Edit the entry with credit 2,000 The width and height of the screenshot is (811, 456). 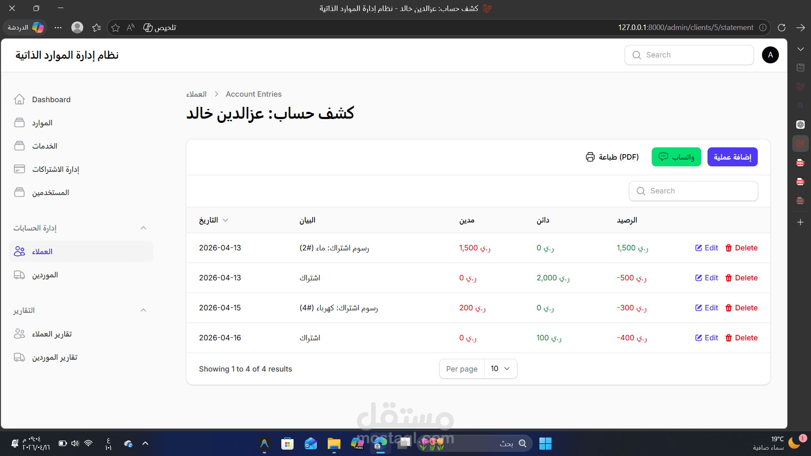[707, 278]
